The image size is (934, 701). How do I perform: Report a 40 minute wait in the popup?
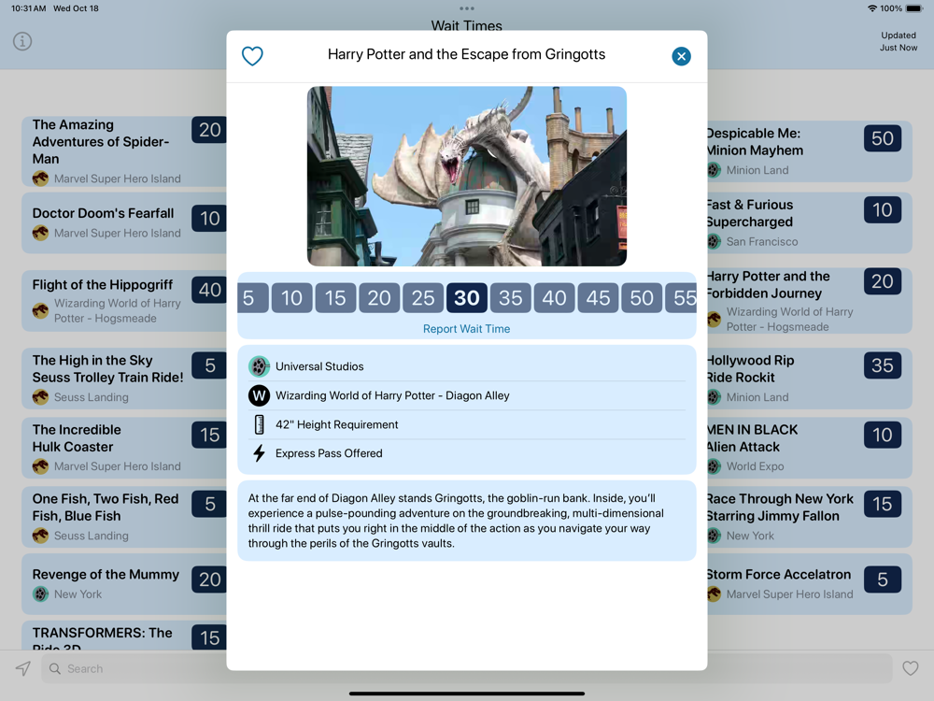554,297
